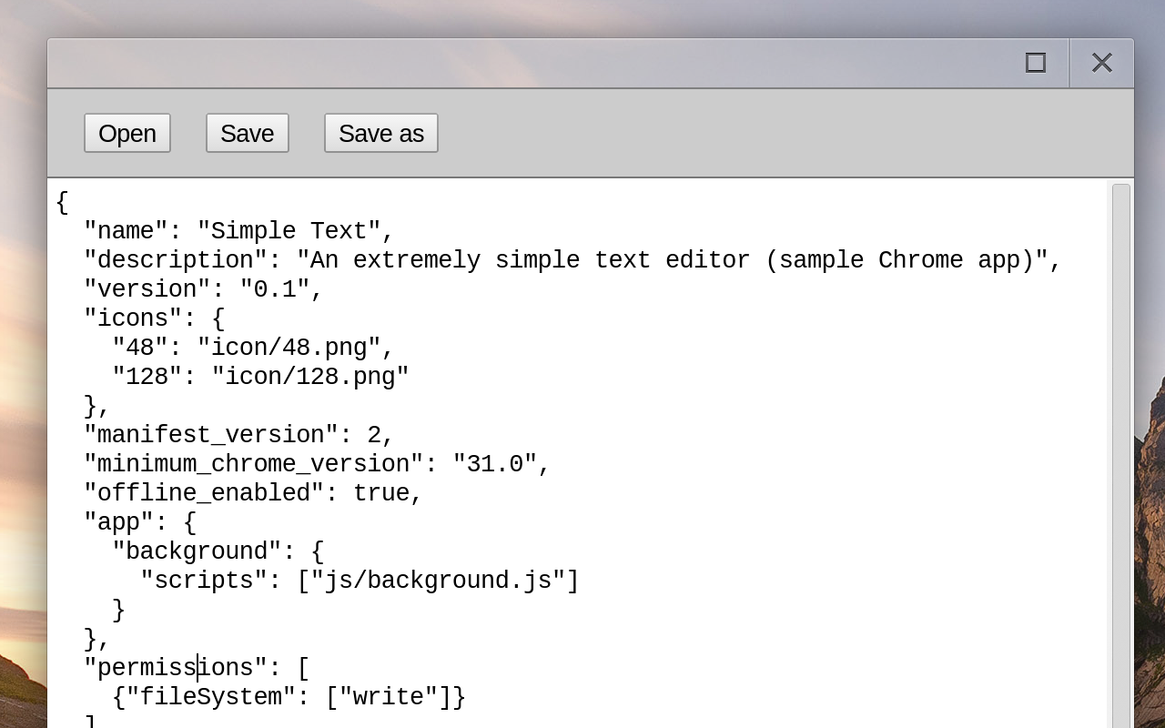The width and height of the screenshot is (1165, 728).
Task: Click "minimum_chrome_version": "31.0" line
Action: point(317,464)
